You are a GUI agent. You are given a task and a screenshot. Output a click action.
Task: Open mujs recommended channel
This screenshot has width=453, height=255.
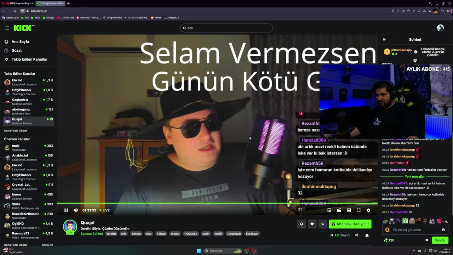tap(28, 148)
